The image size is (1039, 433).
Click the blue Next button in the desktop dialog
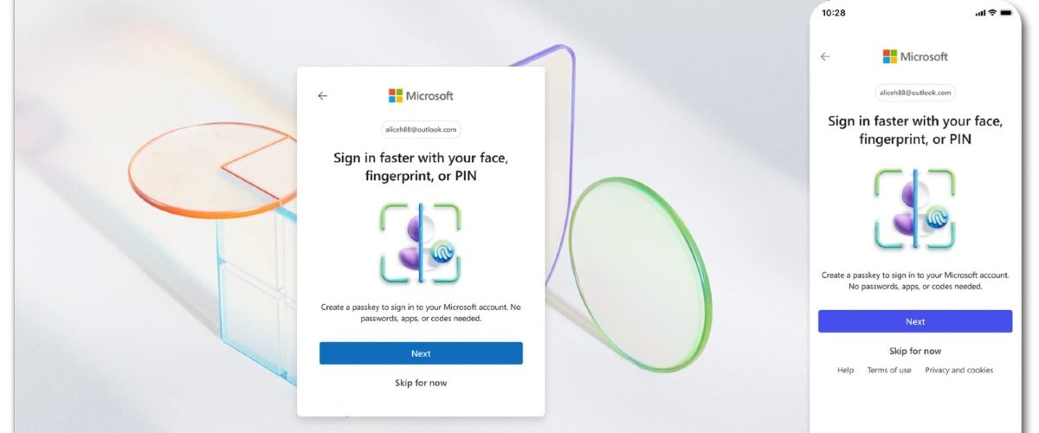421,353
